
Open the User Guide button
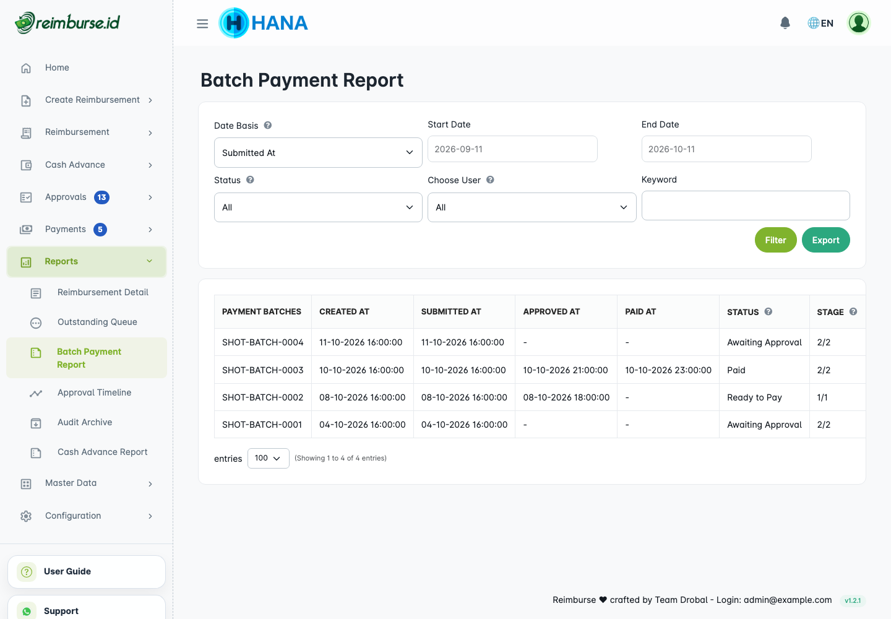[87, 571]
